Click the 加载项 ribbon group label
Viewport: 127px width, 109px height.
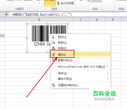[x=20, y=9]
